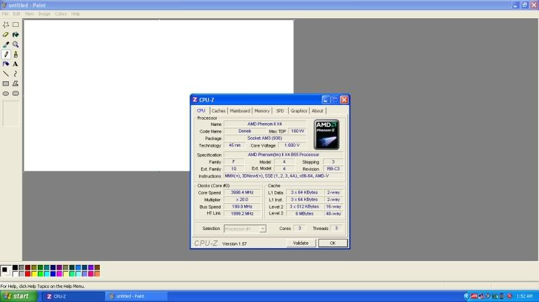Image resolution: width=539 pixels, height=302 pixels.
Task: Select the CPU tab in CPU-Z
Action: pos(201,111)
